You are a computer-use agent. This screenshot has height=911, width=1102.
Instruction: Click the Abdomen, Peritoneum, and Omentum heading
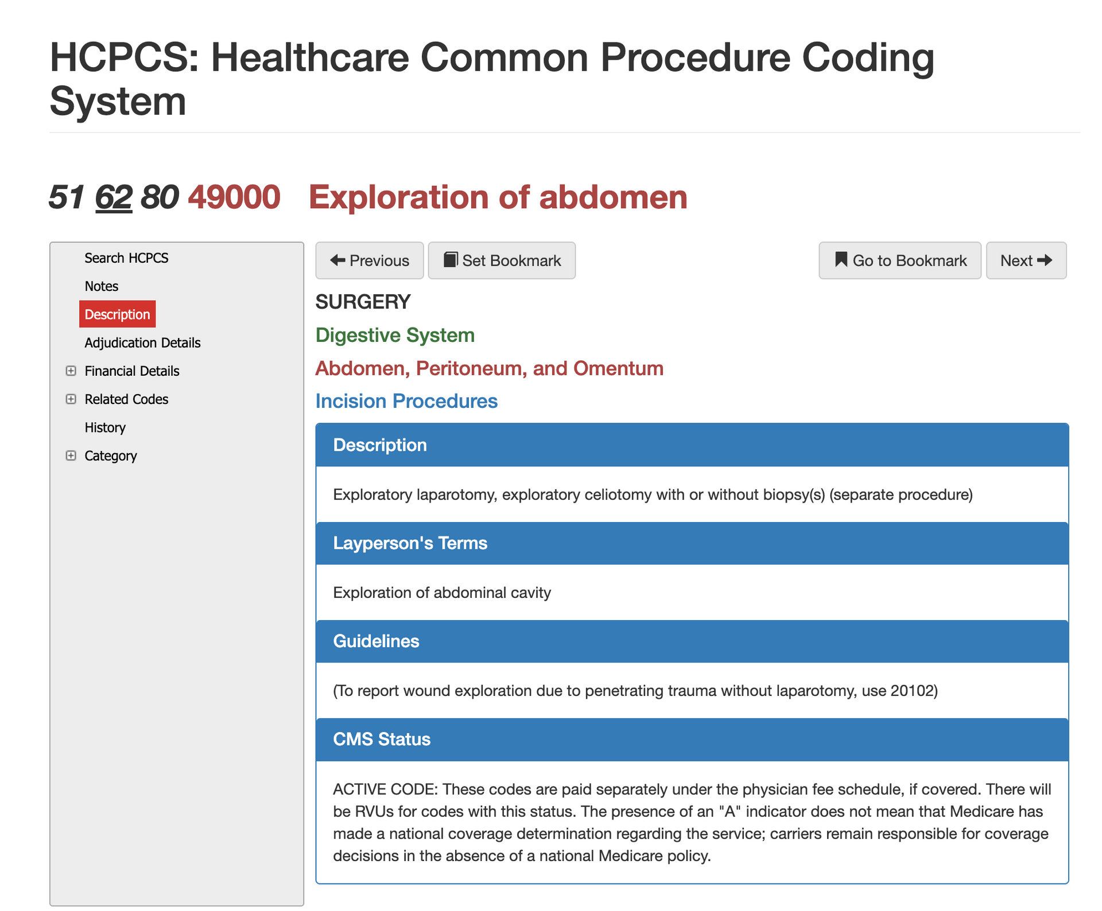pos(489,368)
